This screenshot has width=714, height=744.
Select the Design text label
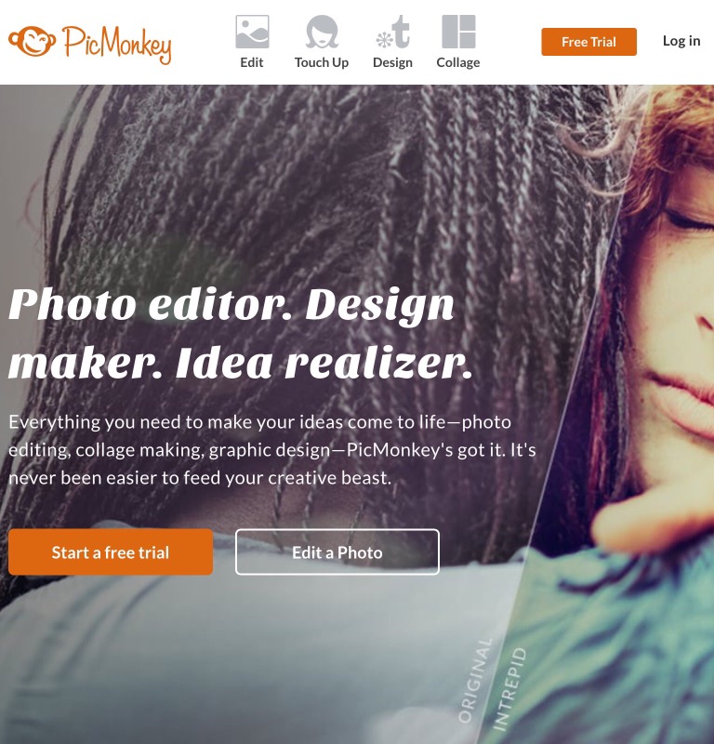(x=393, y=62)
